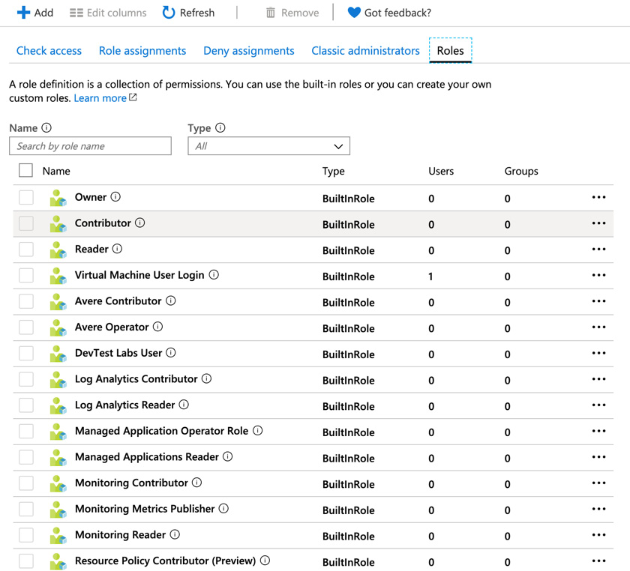
Task: Click the Add plus icon
Action: point(23,13)
